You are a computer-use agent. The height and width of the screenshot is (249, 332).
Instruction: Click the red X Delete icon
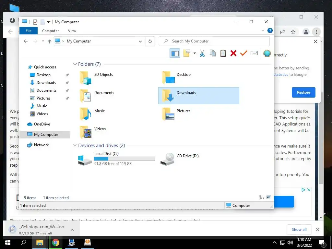click(x=233, y=53)
